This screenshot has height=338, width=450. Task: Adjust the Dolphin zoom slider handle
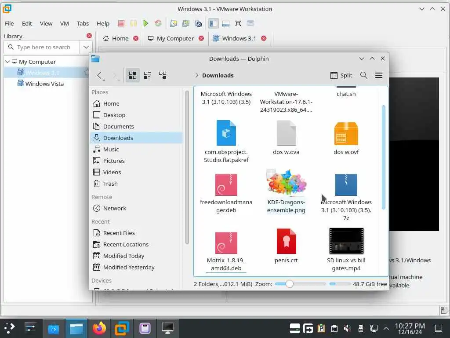click(x=289, y=284)
